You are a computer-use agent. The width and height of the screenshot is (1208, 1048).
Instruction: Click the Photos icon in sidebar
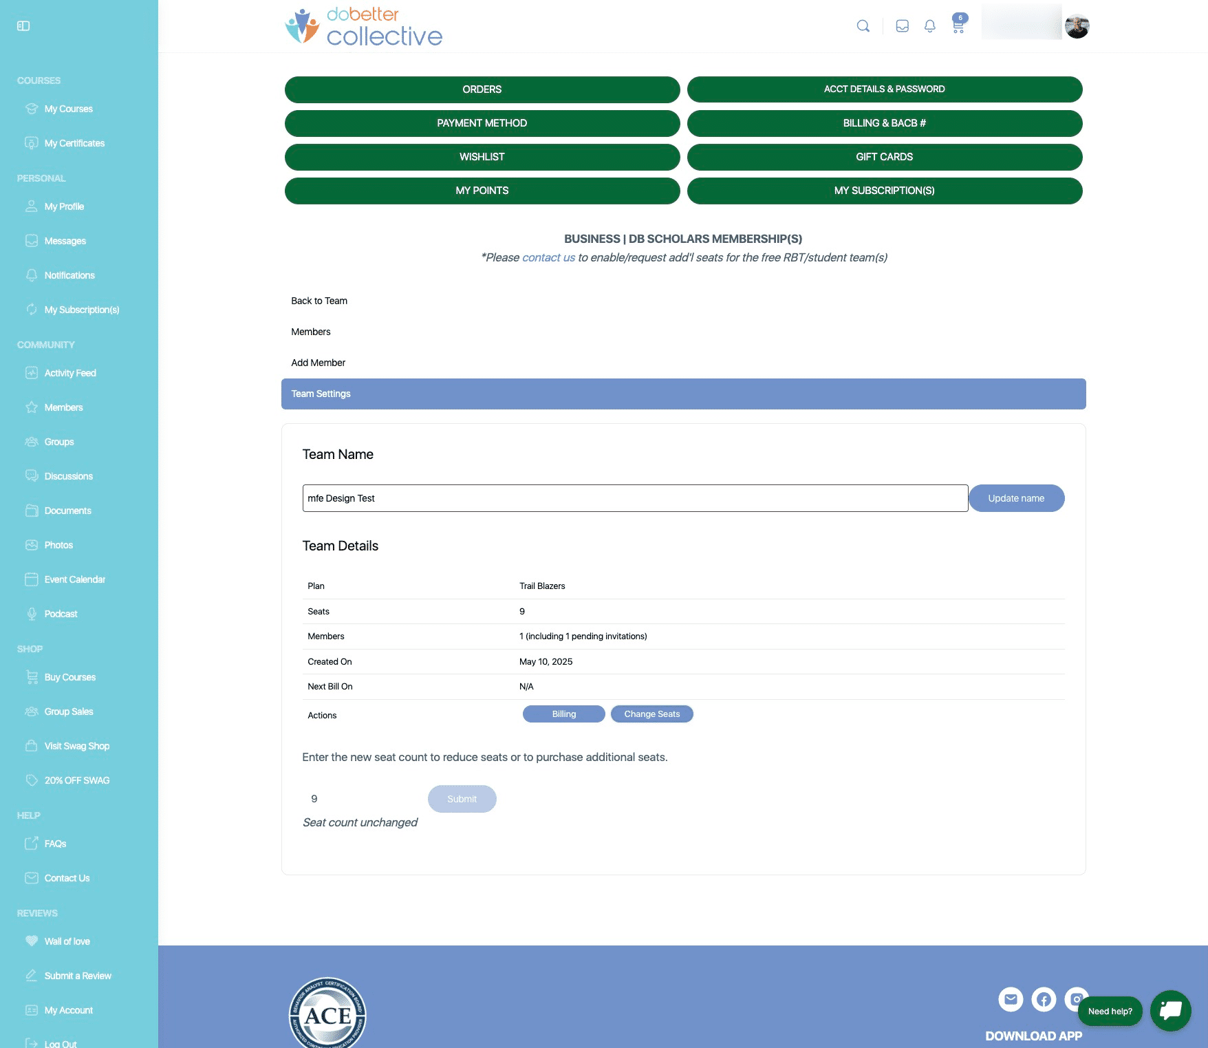(x=32, y=545)
